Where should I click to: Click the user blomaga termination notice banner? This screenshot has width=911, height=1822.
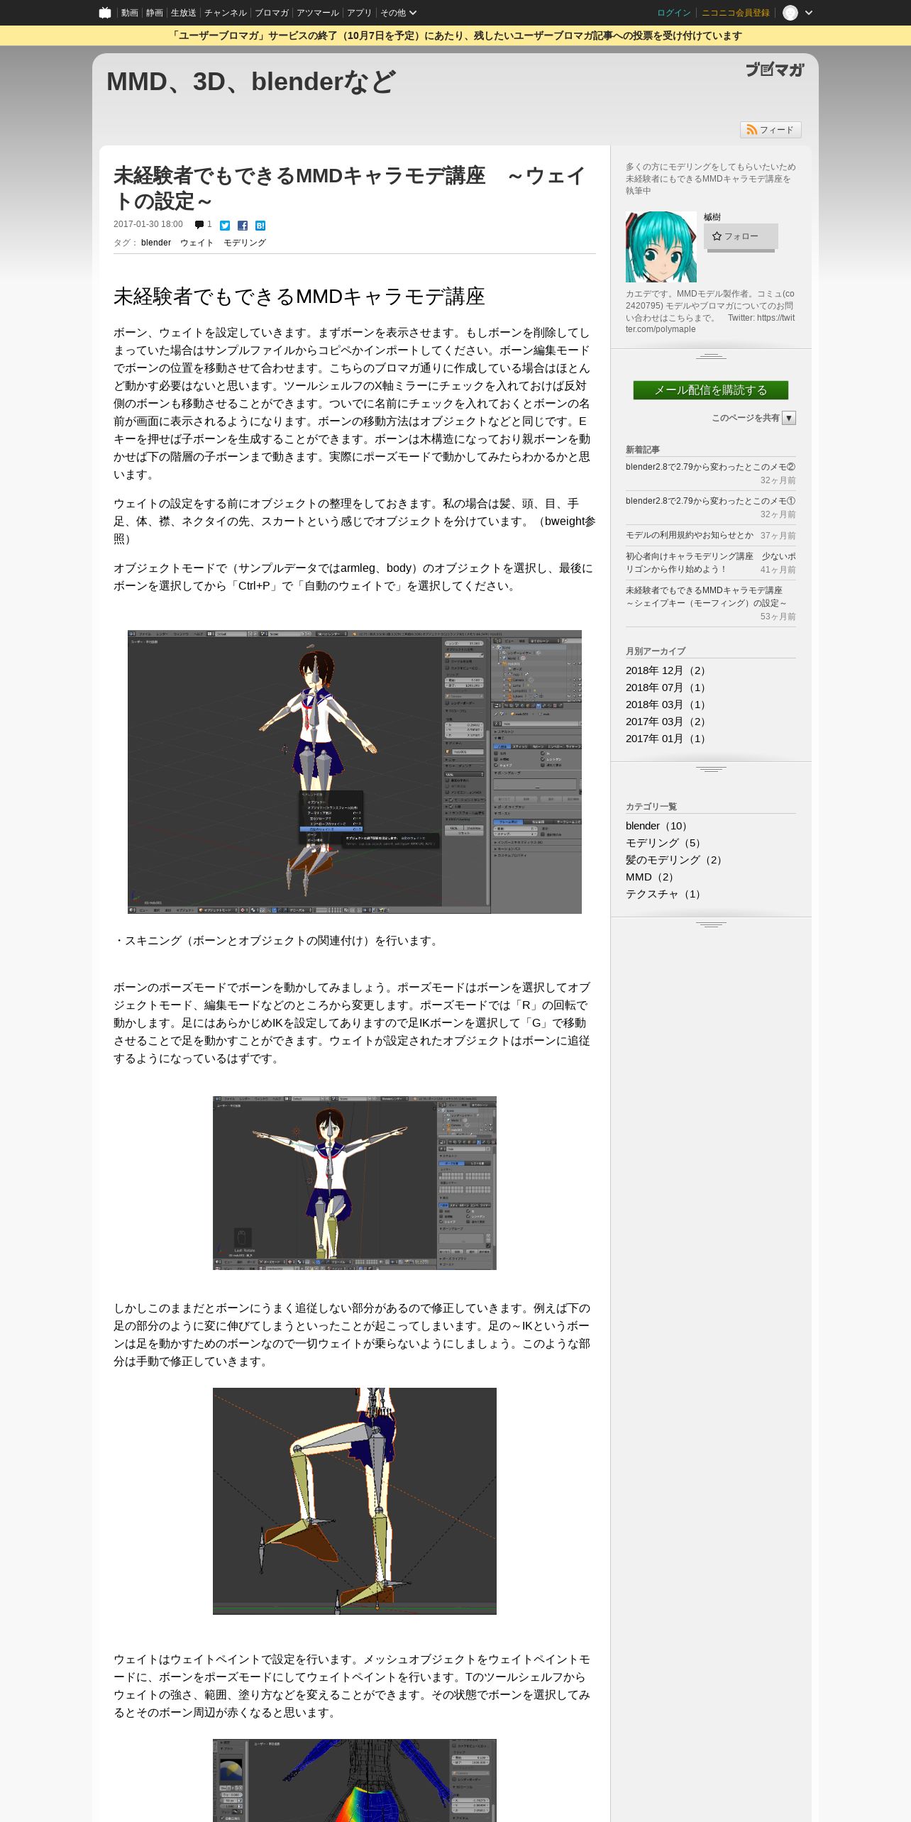(x=455, y=35)
